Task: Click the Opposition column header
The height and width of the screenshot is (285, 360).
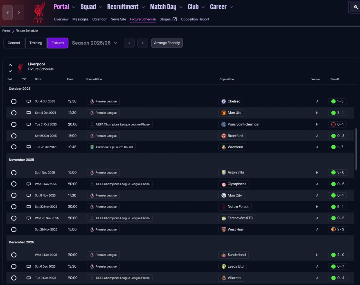Action: pos(227,79)
